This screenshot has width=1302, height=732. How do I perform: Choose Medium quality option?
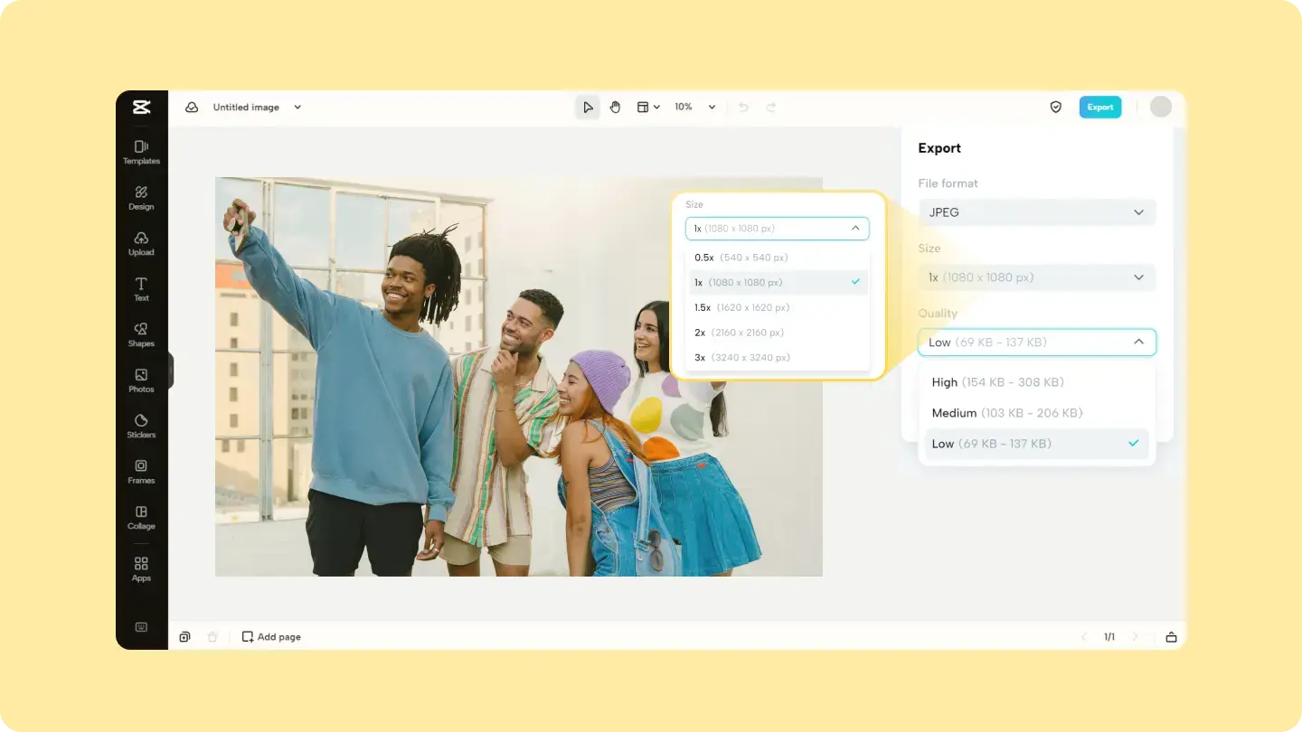pos(1037,413)
